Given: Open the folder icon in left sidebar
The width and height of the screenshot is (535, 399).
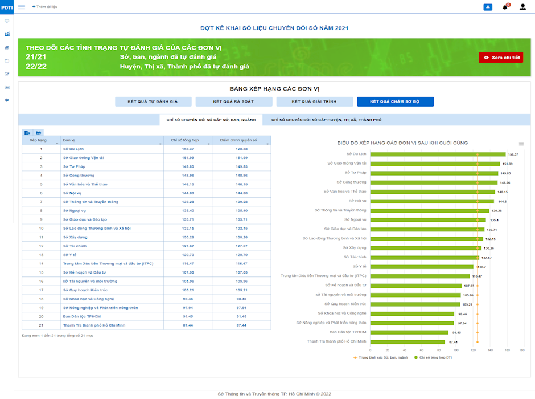Looking at the screenshot, I should click(7, 61).
